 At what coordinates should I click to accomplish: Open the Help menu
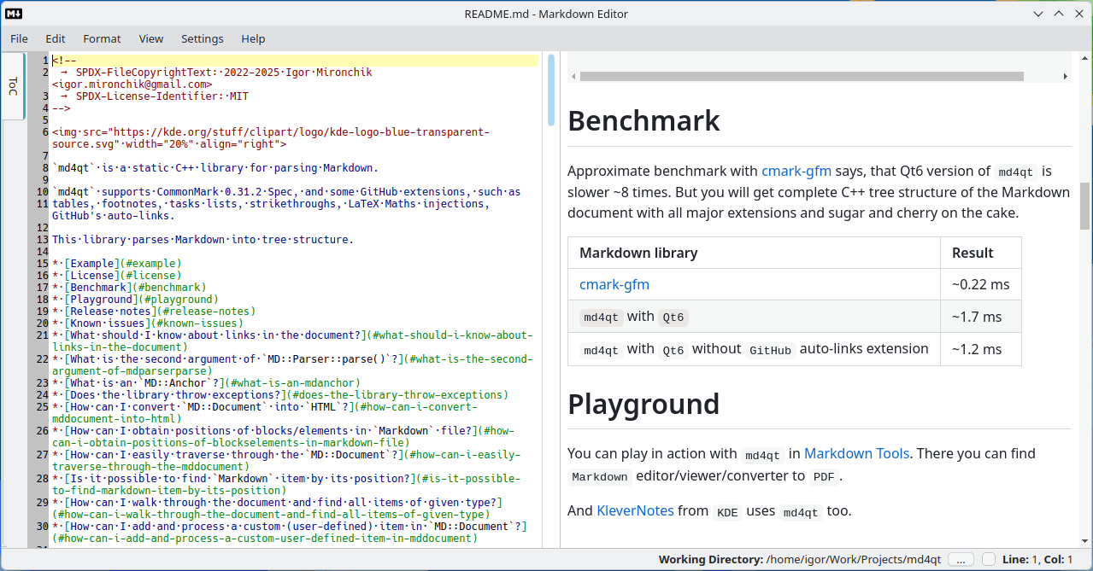(253, 38)
